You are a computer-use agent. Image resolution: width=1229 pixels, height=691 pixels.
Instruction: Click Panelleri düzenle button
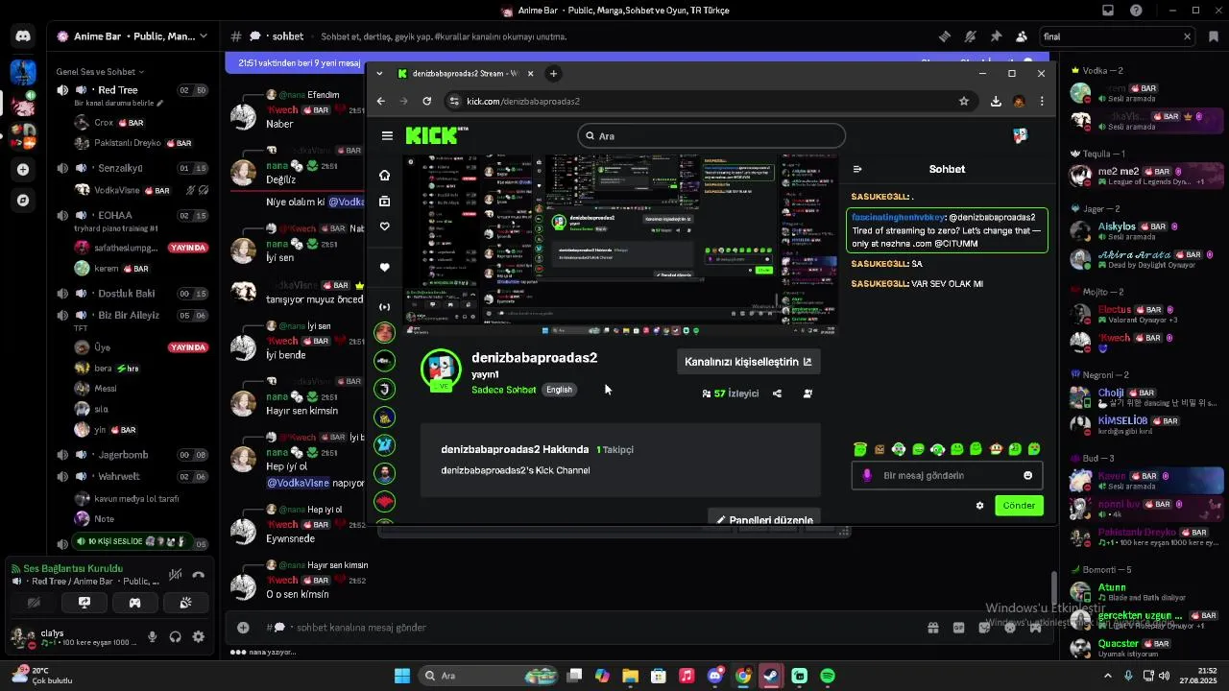point(764,517)
